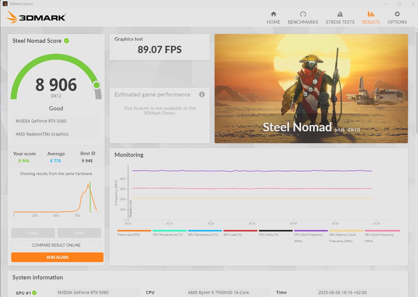
Task: Click the GPU #1 NVIDIA GeForce RTX 5080 field
Action: pyautogui.click(x=97, y=292)
